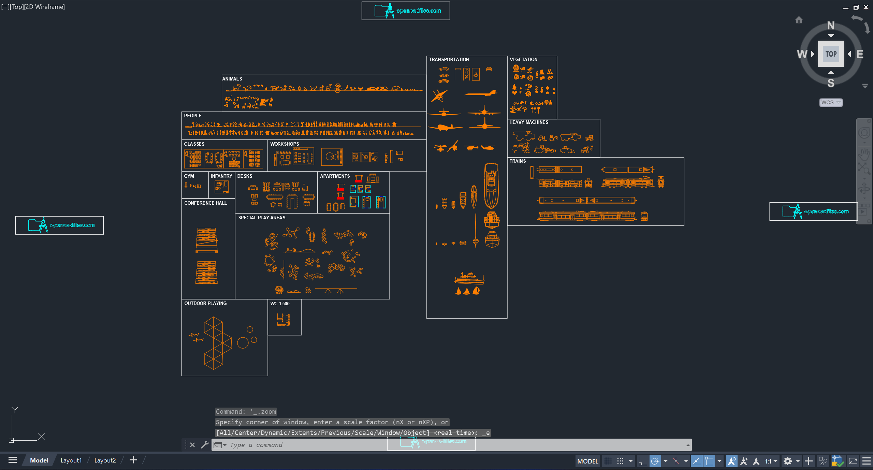Toggle the drawing grid display
This screenshot has width=873, height=470.
tap(608, 461)
